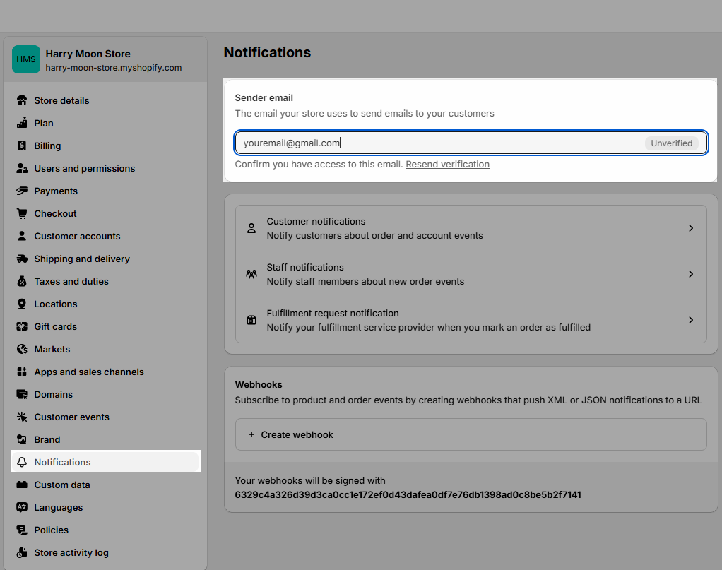Screen dimensions: 722x570
Task: Click the Billing dollar icon
Action: pos(22,146)
